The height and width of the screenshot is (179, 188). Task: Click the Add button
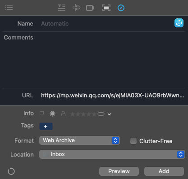(x=164, y=171)
